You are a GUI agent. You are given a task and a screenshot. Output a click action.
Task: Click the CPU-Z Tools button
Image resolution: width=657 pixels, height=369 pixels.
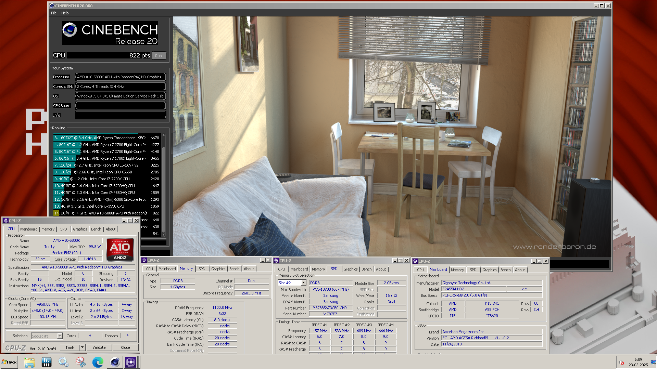click(x=70, y=347)
